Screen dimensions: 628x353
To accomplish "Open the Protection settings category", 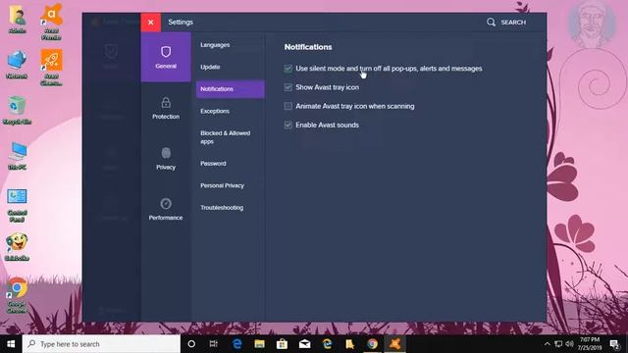I will click(x=166, y=108).
